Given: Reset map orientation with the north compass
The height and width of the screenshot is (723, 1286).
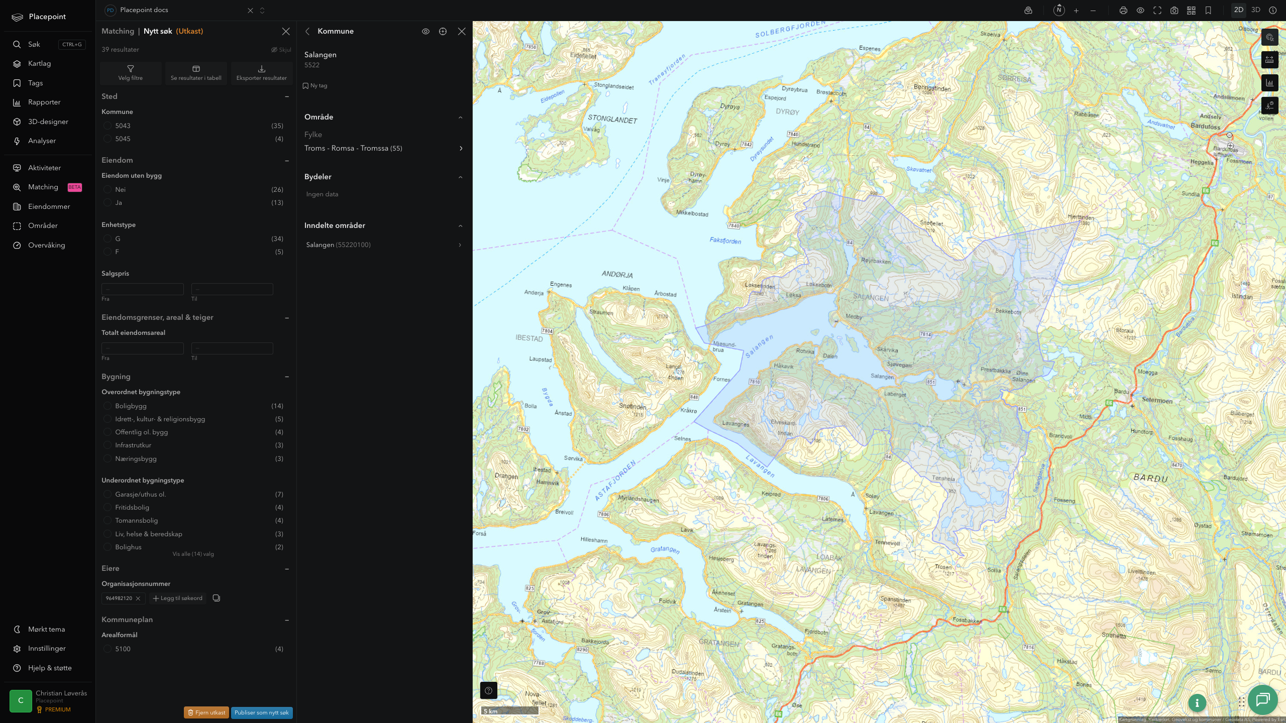Looking at the screenshot, I should [x=1059, y=10].
